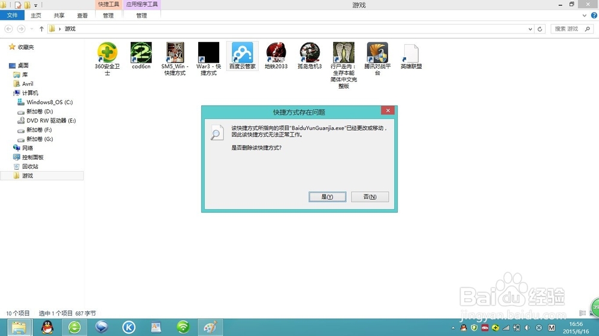Viewport: 599px width, 336px height.
Task: Open QQ penguin from the taskbar
Action: (x=47, y=327)
